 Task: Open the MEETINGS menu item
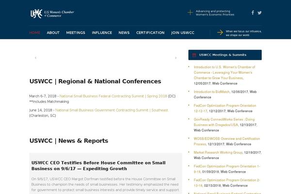[x=76, y=32]
